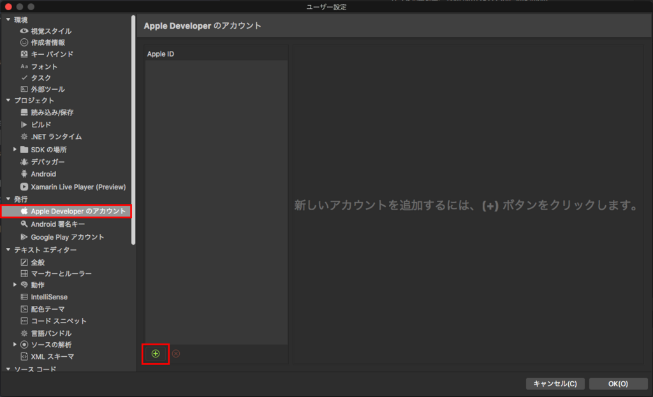Open the コード スニペット settings page
The width and height of the screenshot is (653, 397).
59,321
